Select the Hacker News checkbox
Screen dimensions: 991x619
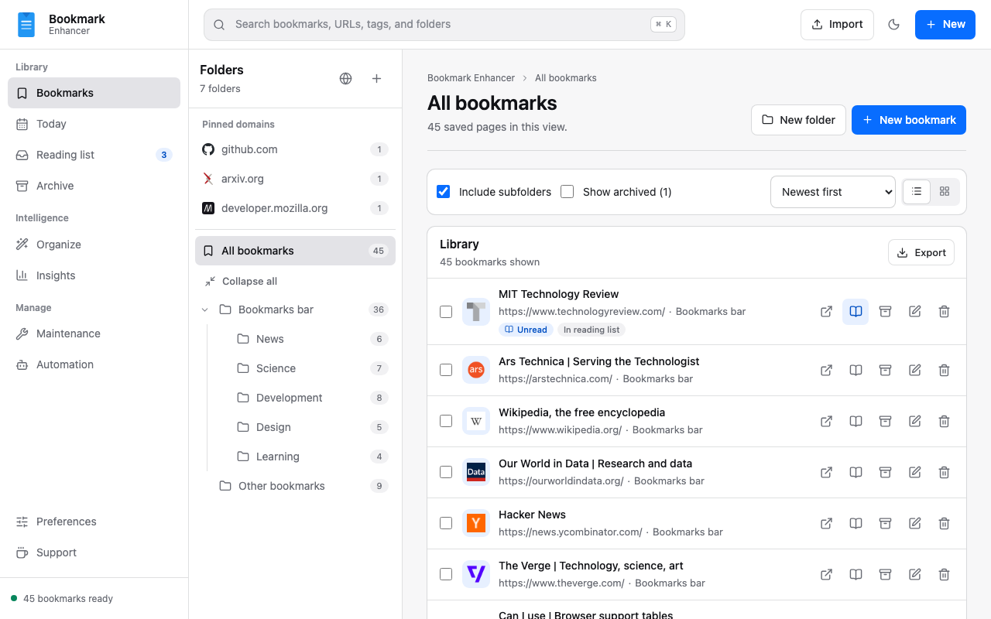pos(446,523)
